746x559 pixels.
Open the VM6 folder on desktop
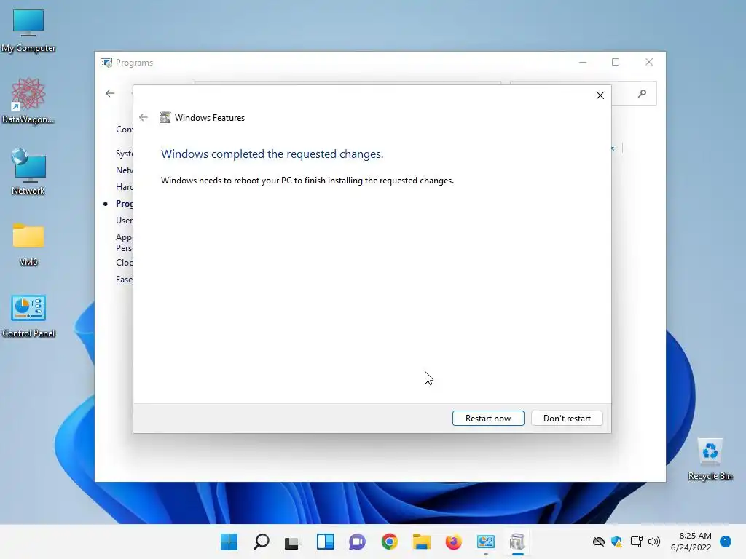pyautogui.click(x=28, y=245)
